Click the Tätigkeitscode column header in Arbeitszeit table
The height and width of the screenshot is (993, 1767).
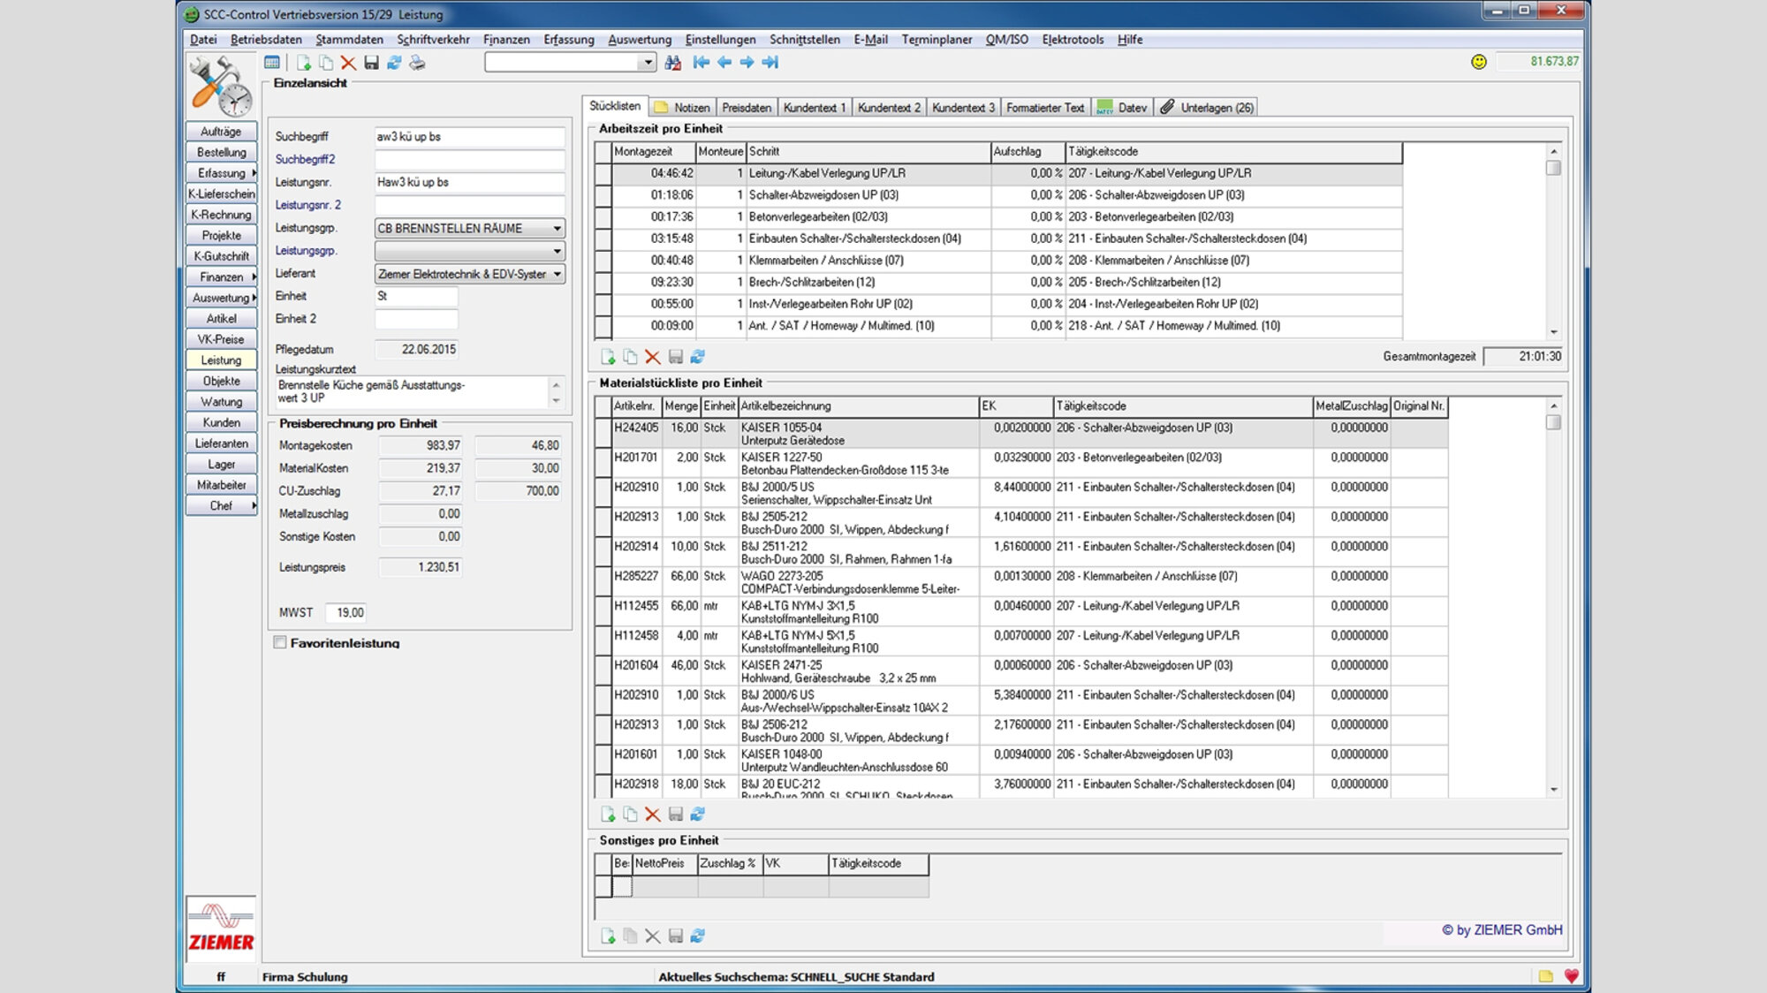point(1233,152)
